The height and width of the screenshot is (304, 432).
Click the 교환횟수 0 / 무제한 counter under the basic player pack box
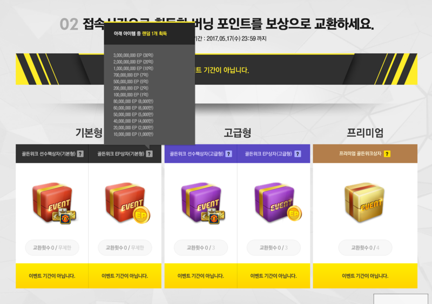pyautogui.click(x=52, y=247)
